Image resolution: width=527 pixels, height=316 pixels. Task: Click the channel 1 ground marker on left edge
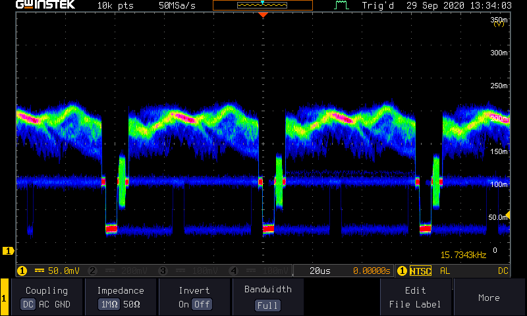point(9,251)
